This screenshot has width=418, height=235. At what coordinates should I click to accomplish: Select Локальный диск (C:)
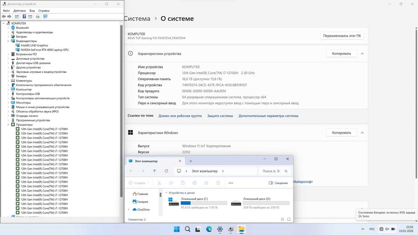[x=198, y=203]
